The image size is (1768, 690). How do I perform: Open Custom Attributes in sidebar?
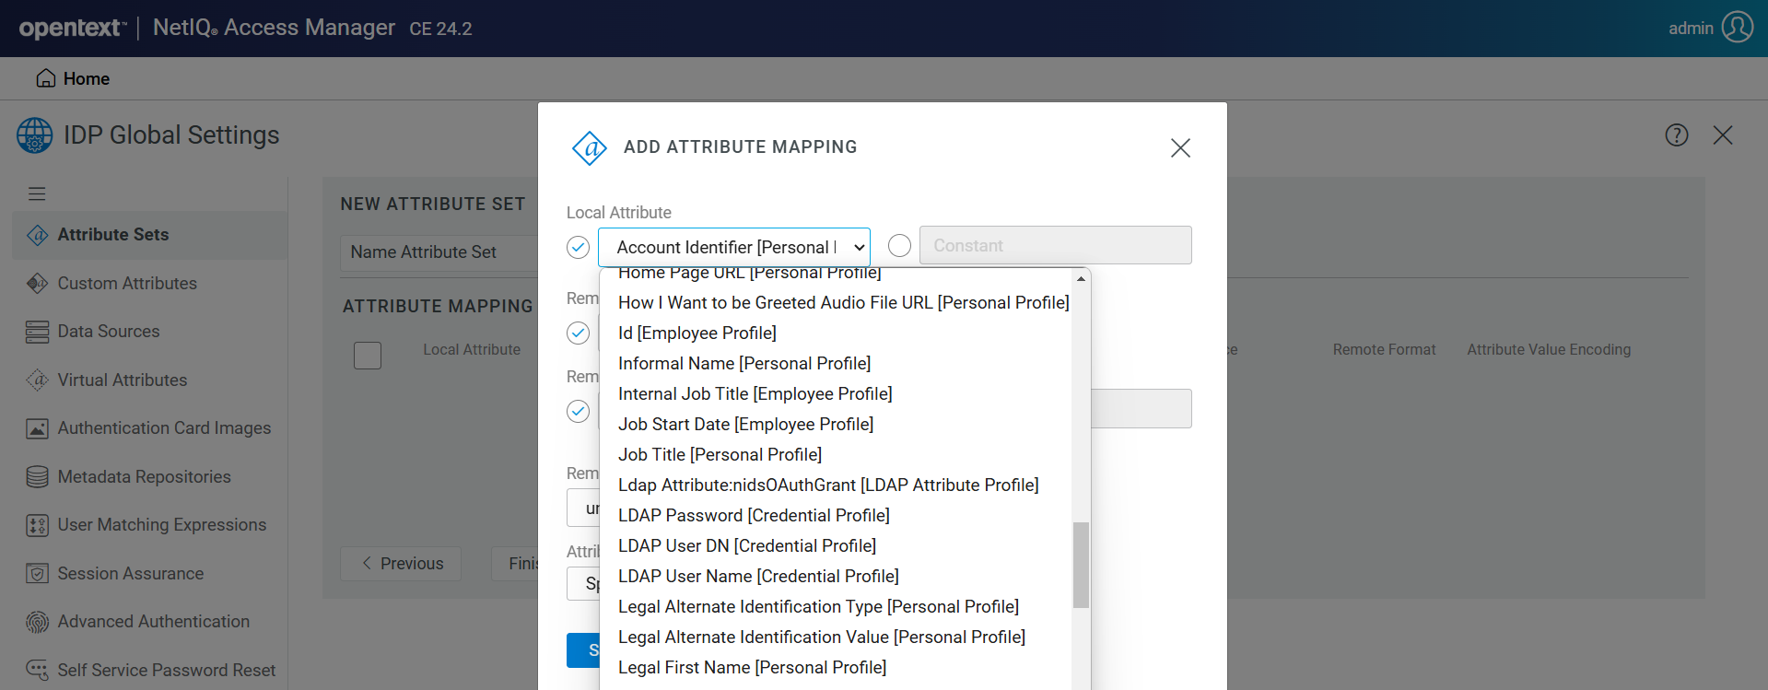click(x=127, y=283)
